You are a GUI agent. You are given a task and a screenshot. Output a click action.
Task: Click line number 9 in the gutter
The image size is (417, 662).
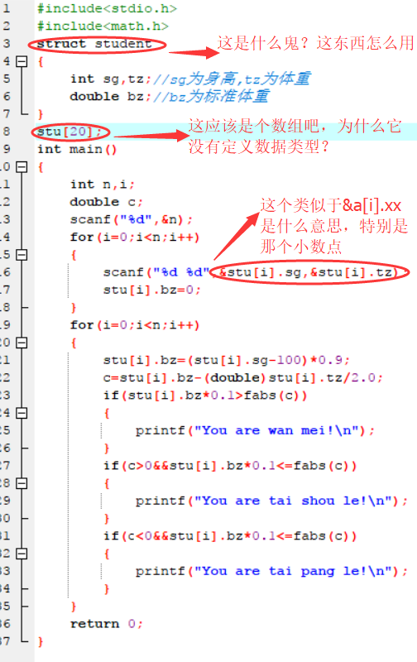7,150
